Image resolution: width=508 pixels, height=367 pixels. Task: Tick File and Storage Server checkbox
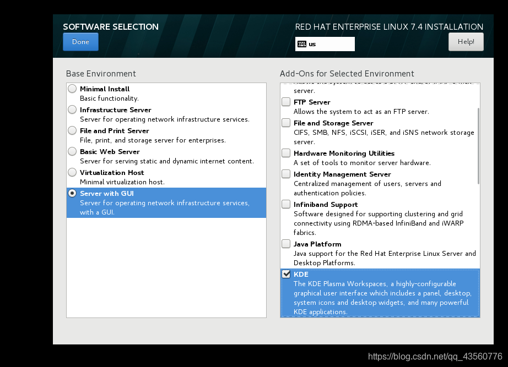(x=286, y=123)
